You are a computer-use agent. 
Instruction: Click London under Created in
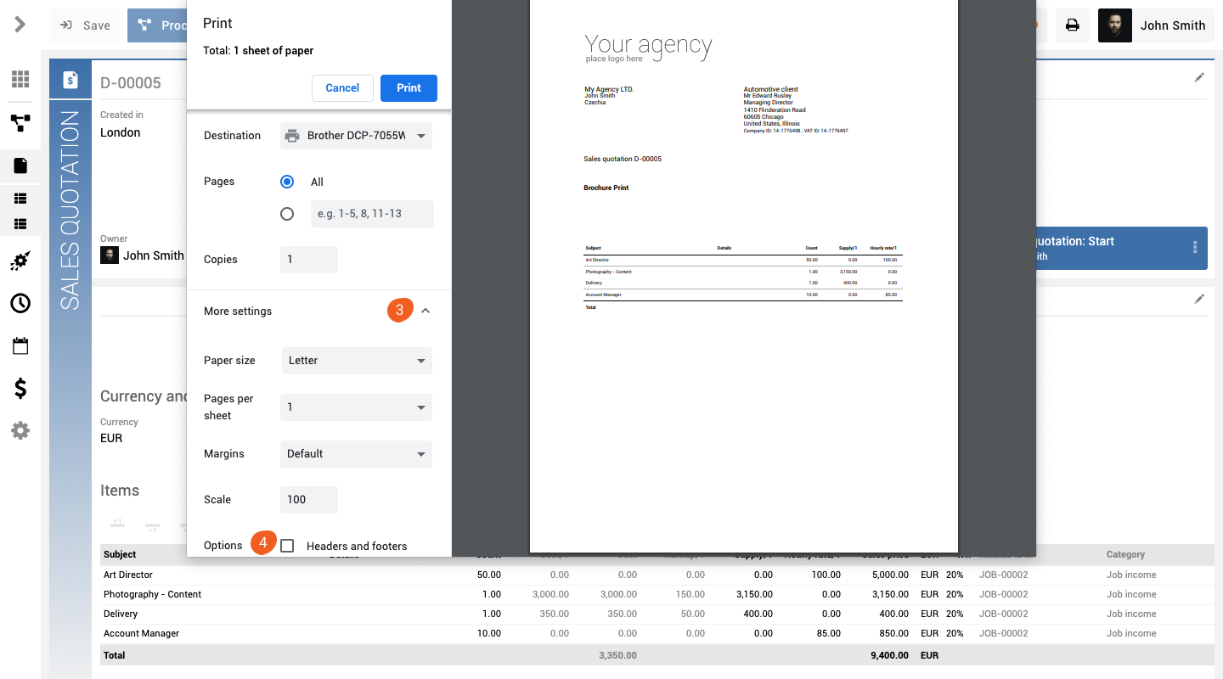(121, 132)
